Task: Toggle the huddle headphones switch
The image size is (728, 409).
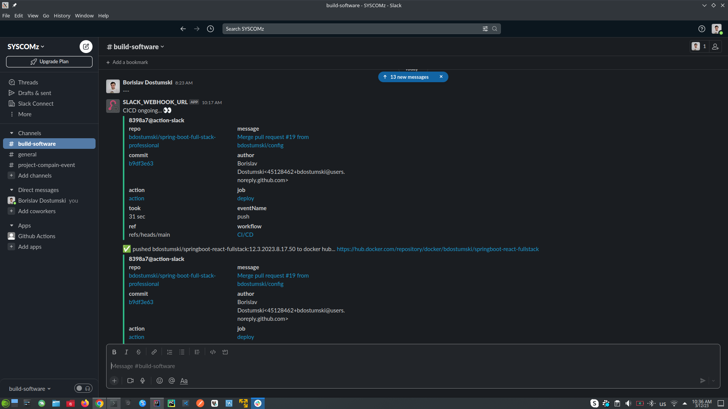Action: pyautogui.click(x=83, y=388)
